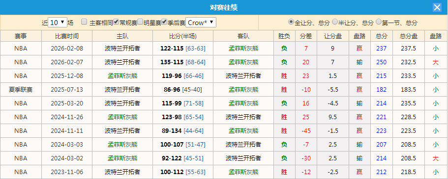This screenshot has width=448, height=179.
Task: Close the 对赛往绩 dialog
Action: [x=437, y=7]
